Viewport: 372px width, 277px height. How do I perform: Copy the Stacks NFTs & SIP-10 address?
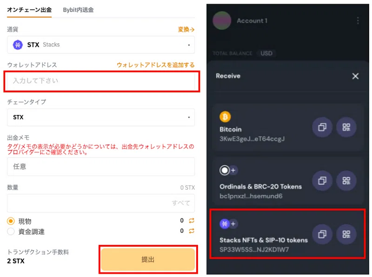(322, 234)
